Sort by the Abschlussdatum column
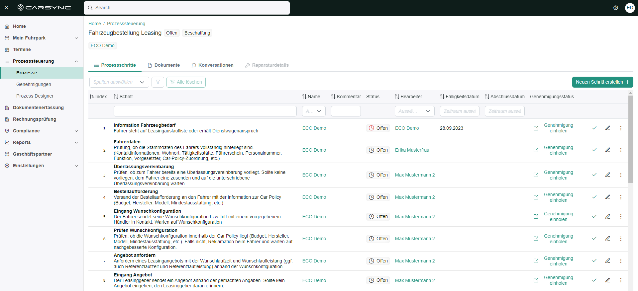638x291 pixels. [x=487, y=97]
